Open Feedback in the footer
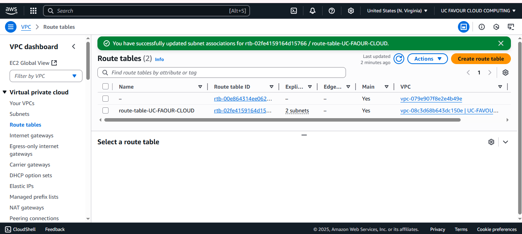This screenshot has height=234, width=522. pos(55,229)
